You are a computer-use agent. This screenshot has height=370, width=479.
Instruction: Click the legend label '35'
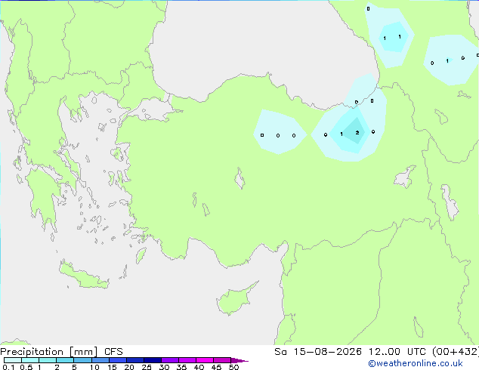pos(181,367)
